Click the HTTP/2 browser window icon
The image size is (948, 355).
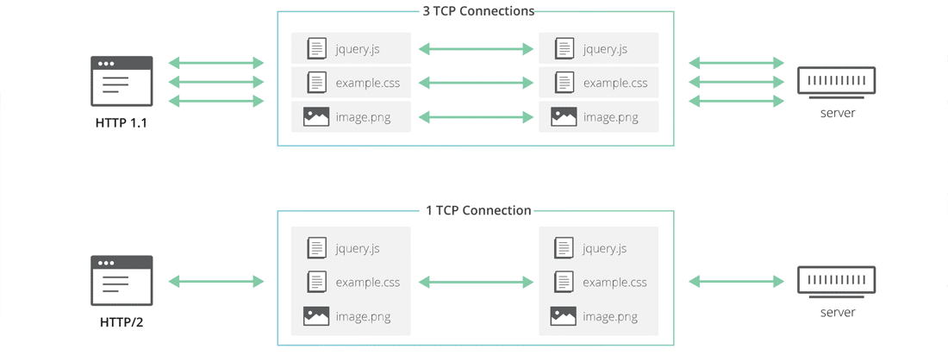click(x=122, y=280)
